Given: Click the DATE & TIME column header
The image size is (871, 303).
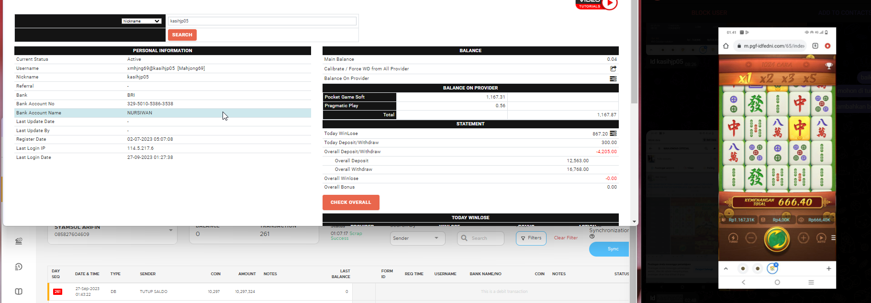Looking at the screenshot, I should coord(87,274).
